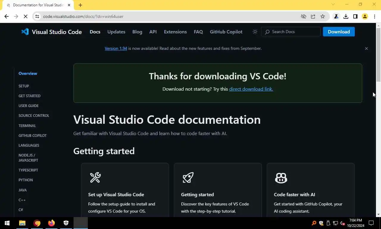
Task: Open the Version 1.94 link
Action: [116, 48]
